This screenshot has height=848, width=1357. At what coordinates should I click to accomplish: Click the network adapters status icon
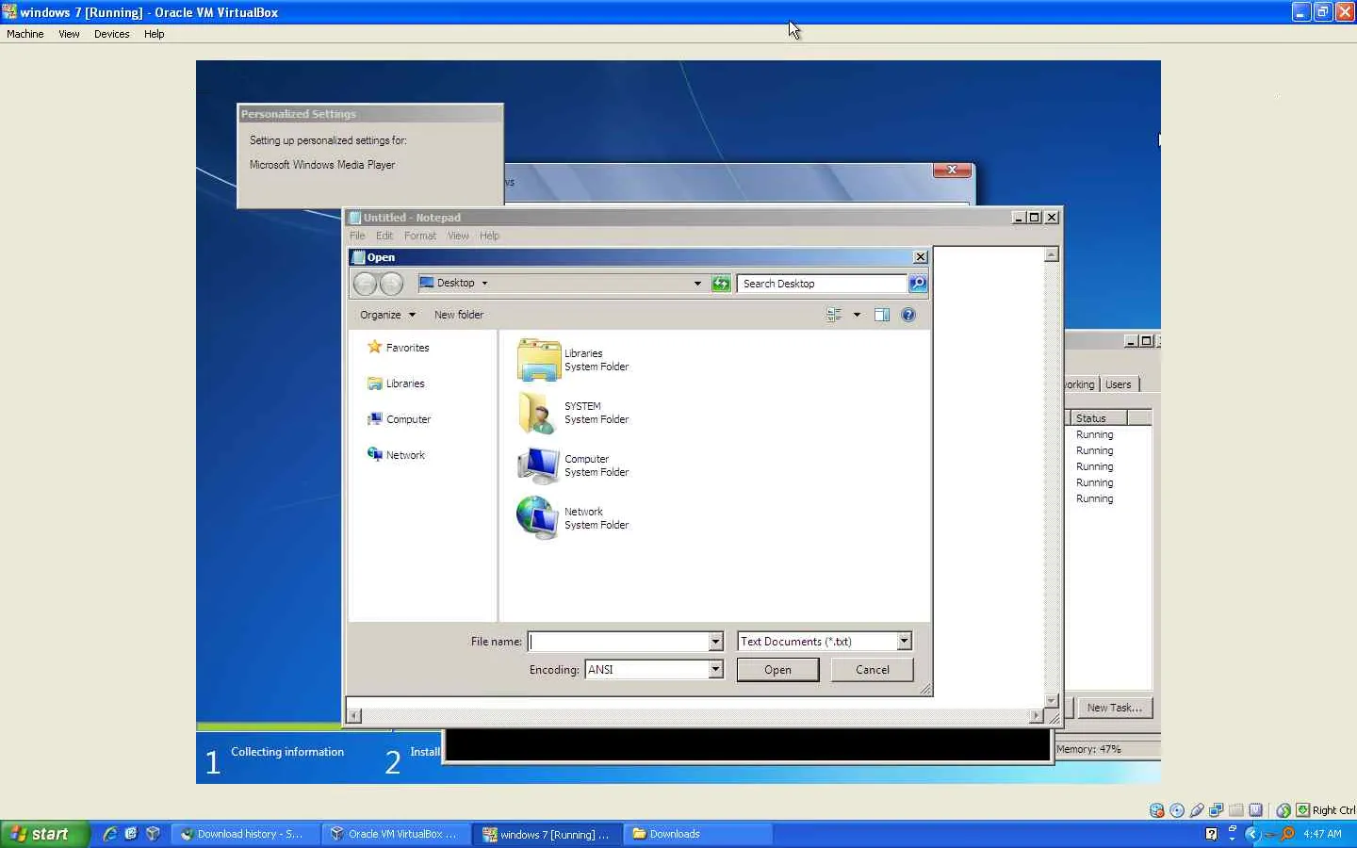click(1217, 810)
